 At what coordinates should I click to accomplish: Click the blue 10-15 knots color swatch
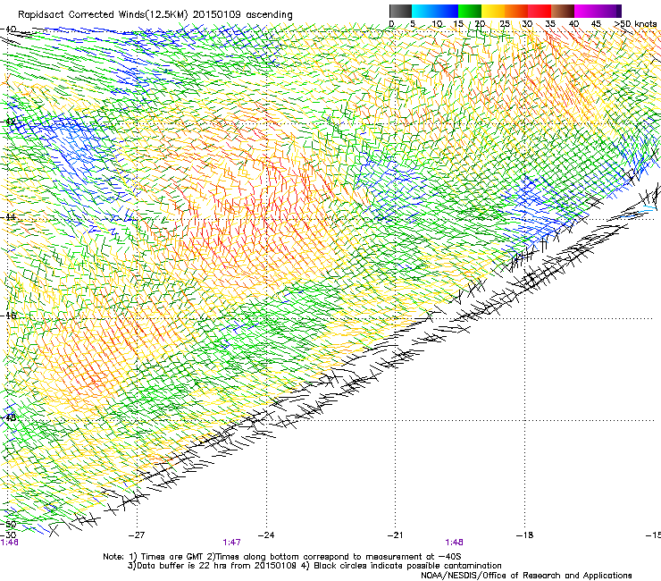pos(447,11)
